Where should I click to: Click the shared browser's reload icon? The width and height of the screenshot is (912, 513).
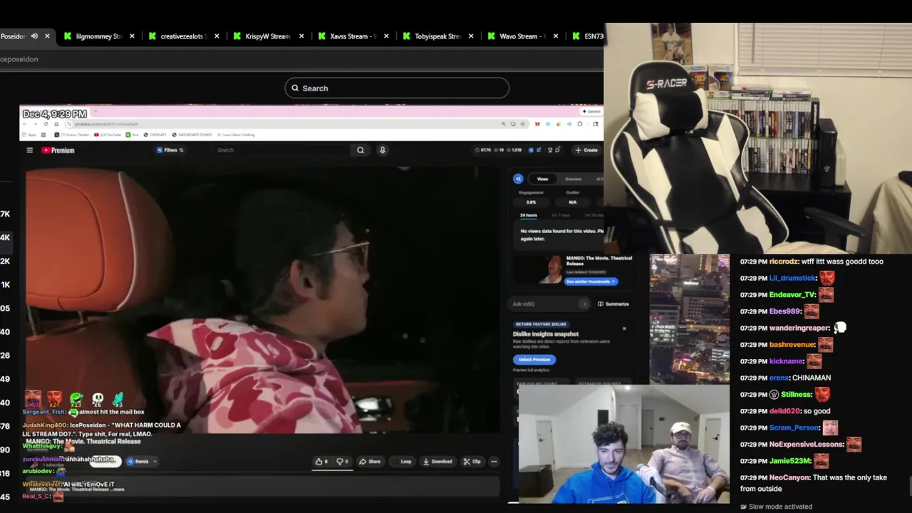pos(46,124)
